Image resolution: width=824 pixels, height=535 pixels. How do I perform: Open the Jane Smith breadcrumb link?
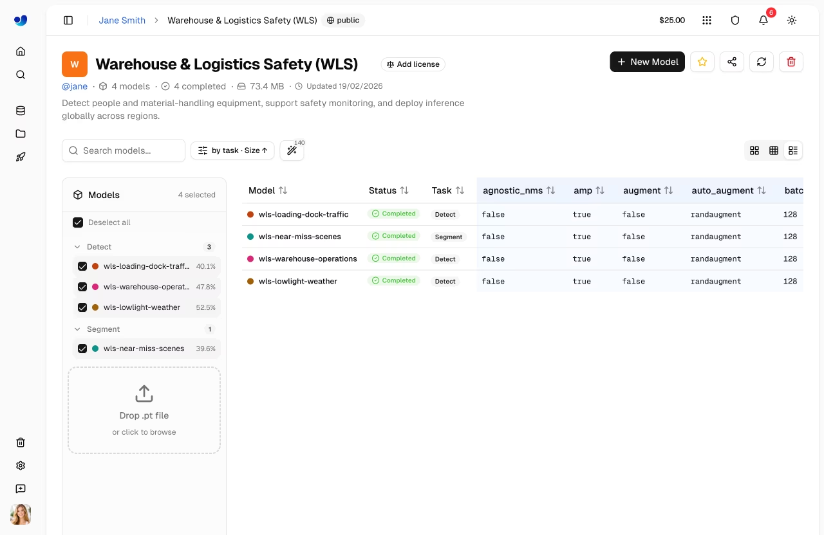(x=122, y=21)
